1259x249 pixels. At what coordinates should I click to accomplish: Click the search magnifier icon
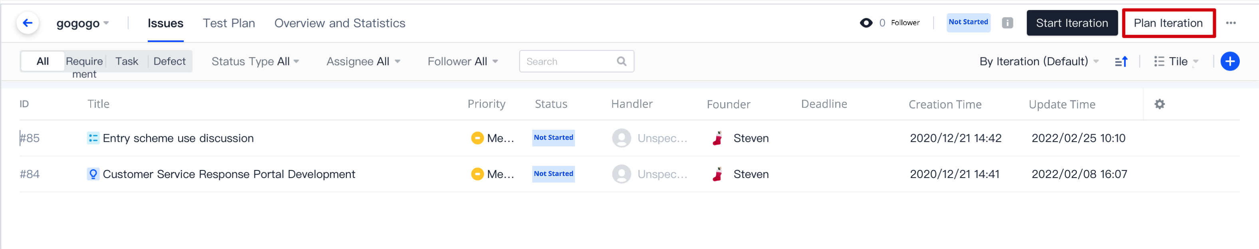coord(621,61)
